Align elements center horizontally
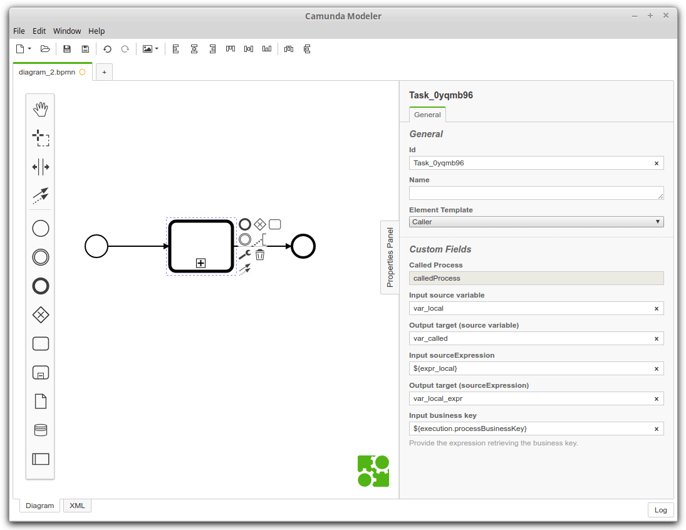 pyautogui.click(x=194, y=49)
